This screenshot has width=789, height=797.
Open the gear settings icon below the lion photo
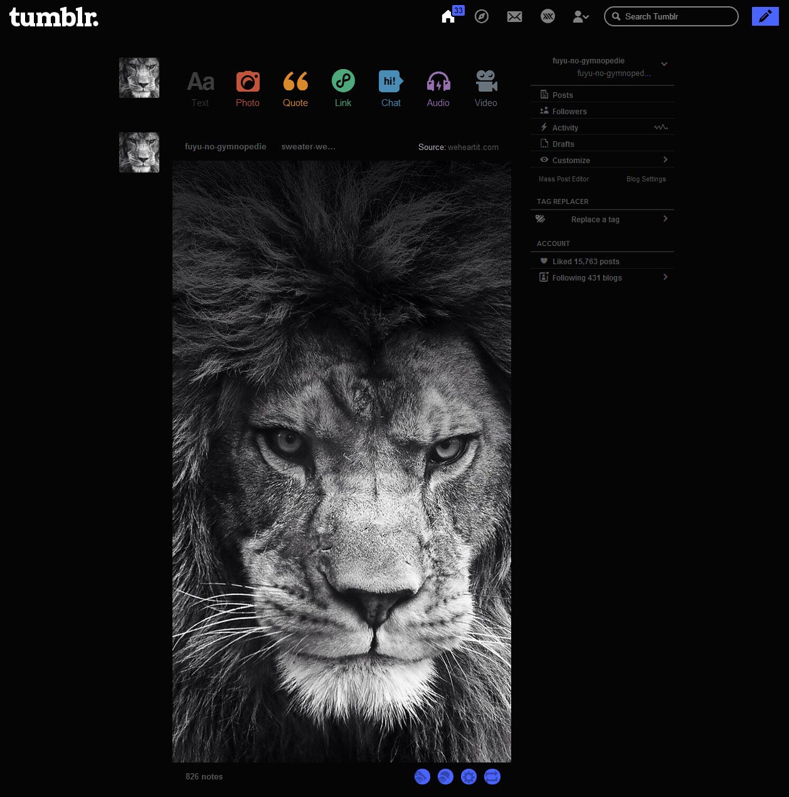click(x=469, y=776)
